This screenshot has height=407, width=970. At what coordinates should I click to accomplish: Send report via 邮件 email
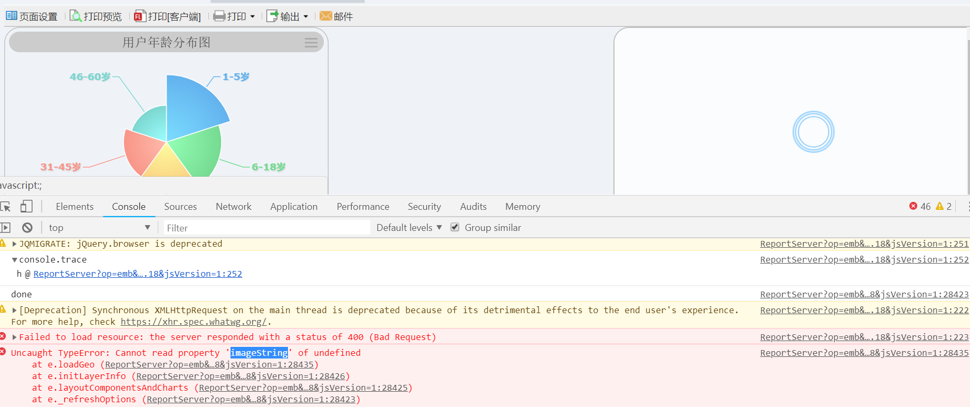click(337, 16)
